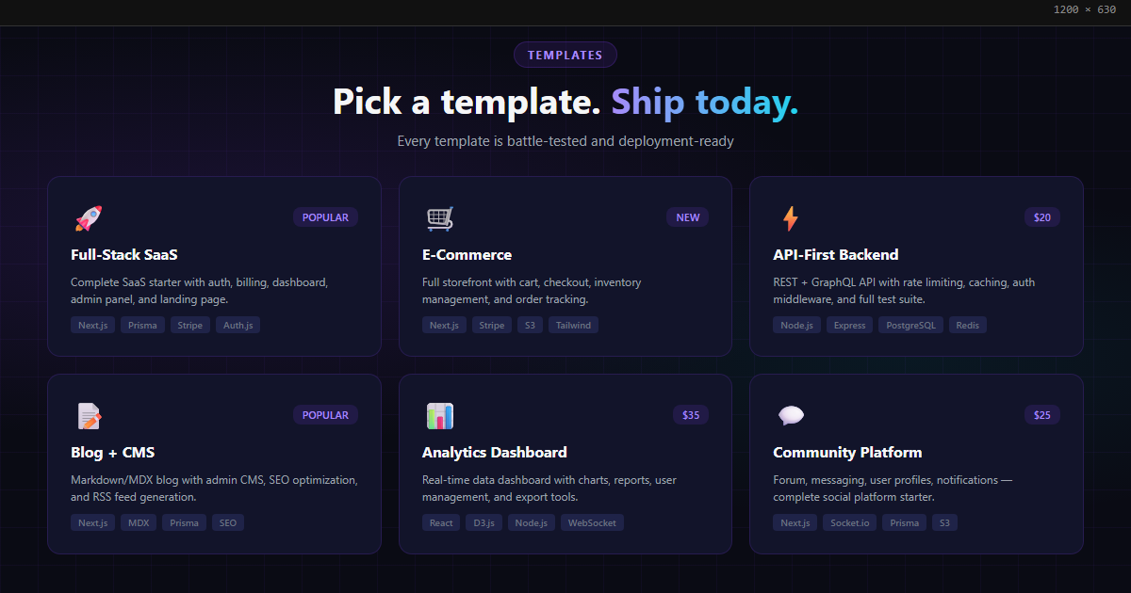Click the $20 price badge
1131x593 pixels.
[x=1042, y=217]
